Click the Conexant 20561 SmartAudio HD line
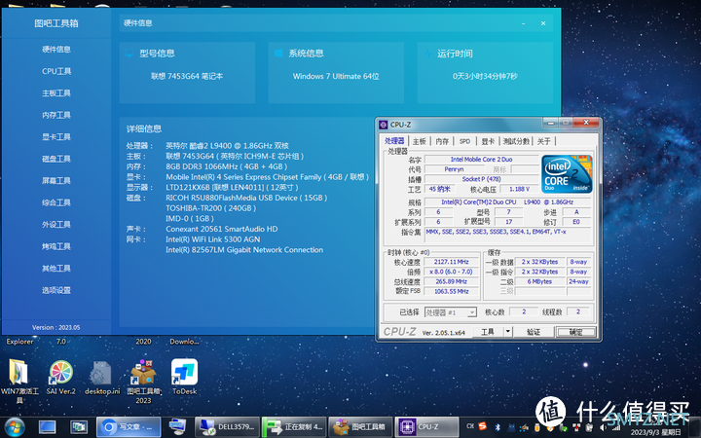This screenshot has width=701, height=438. [222, 229]
